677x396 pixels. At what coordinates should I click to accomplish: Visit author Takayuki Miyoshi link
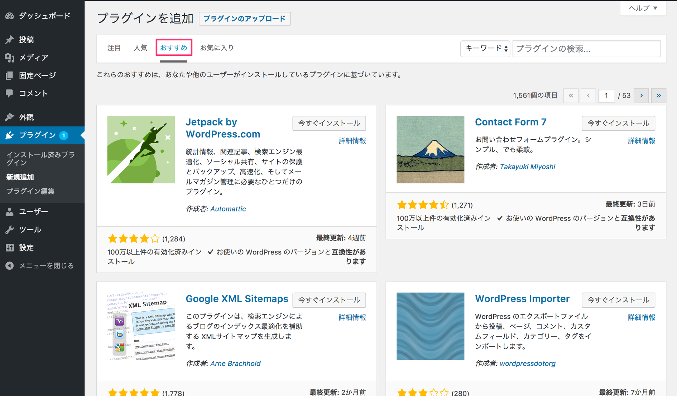(527, 167)
